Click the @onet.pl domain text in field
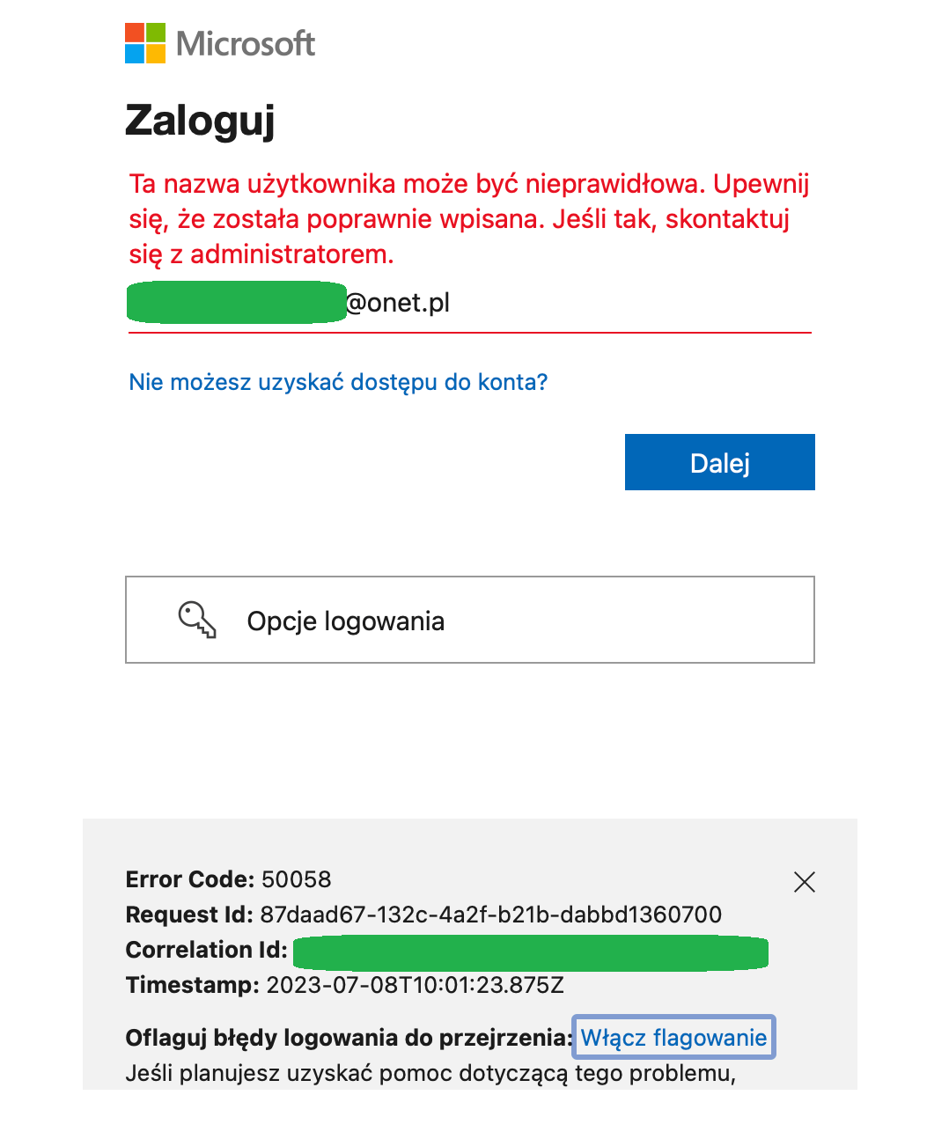 tap(398, 303)
